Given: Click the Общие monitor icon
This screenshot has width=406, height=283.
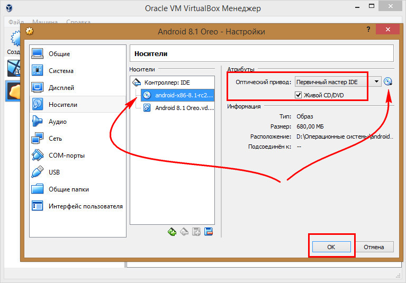Looking at the screenshot, I should 38,53.
